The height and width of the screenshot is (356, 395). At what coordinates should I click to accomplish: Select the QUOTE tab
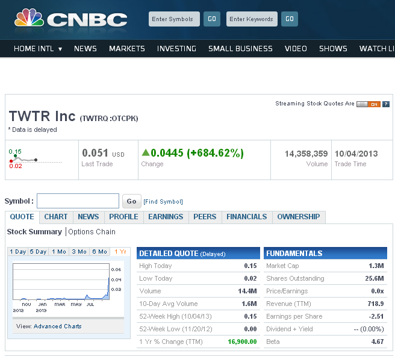point(22,217)
